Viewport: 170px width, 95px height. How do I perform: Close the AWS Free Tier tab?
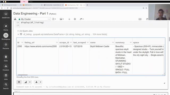click(x=42, y=5)
